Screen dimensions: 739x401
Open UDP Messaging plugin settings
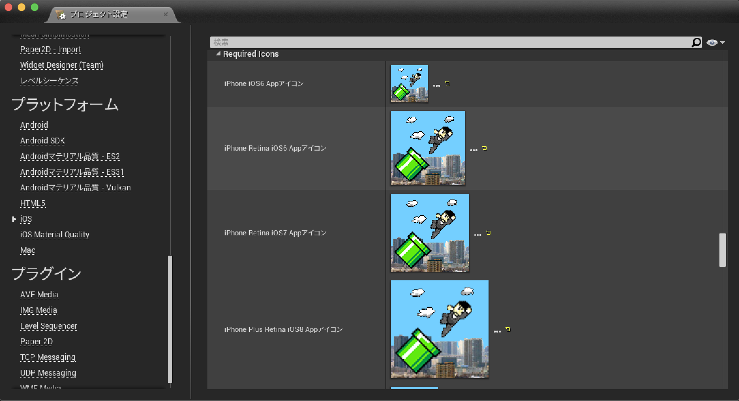click(48, 373)
